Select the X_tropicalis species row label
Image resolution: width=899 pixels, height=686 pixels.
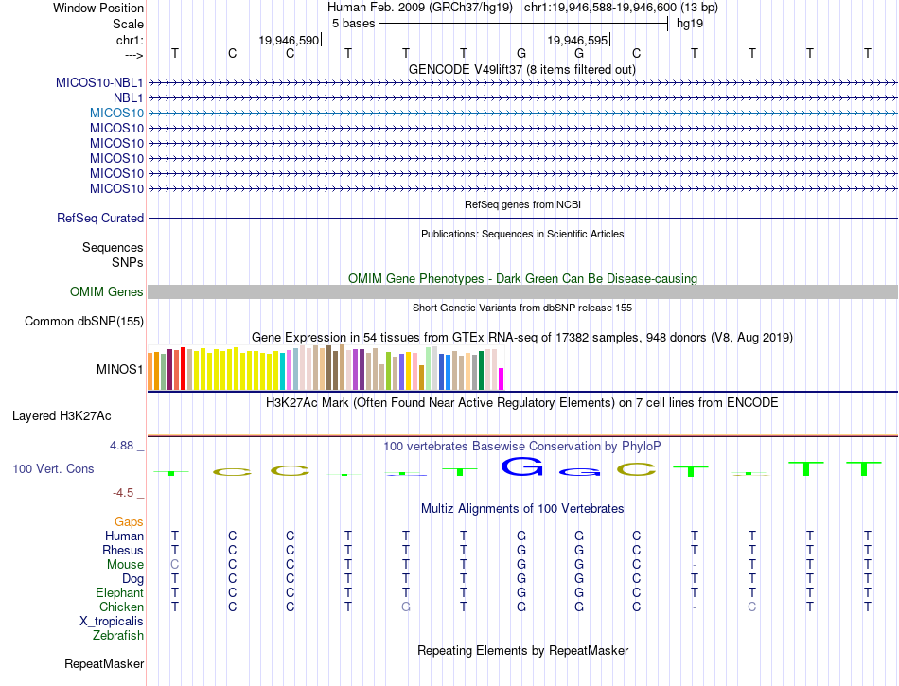(x=112, y=622)
